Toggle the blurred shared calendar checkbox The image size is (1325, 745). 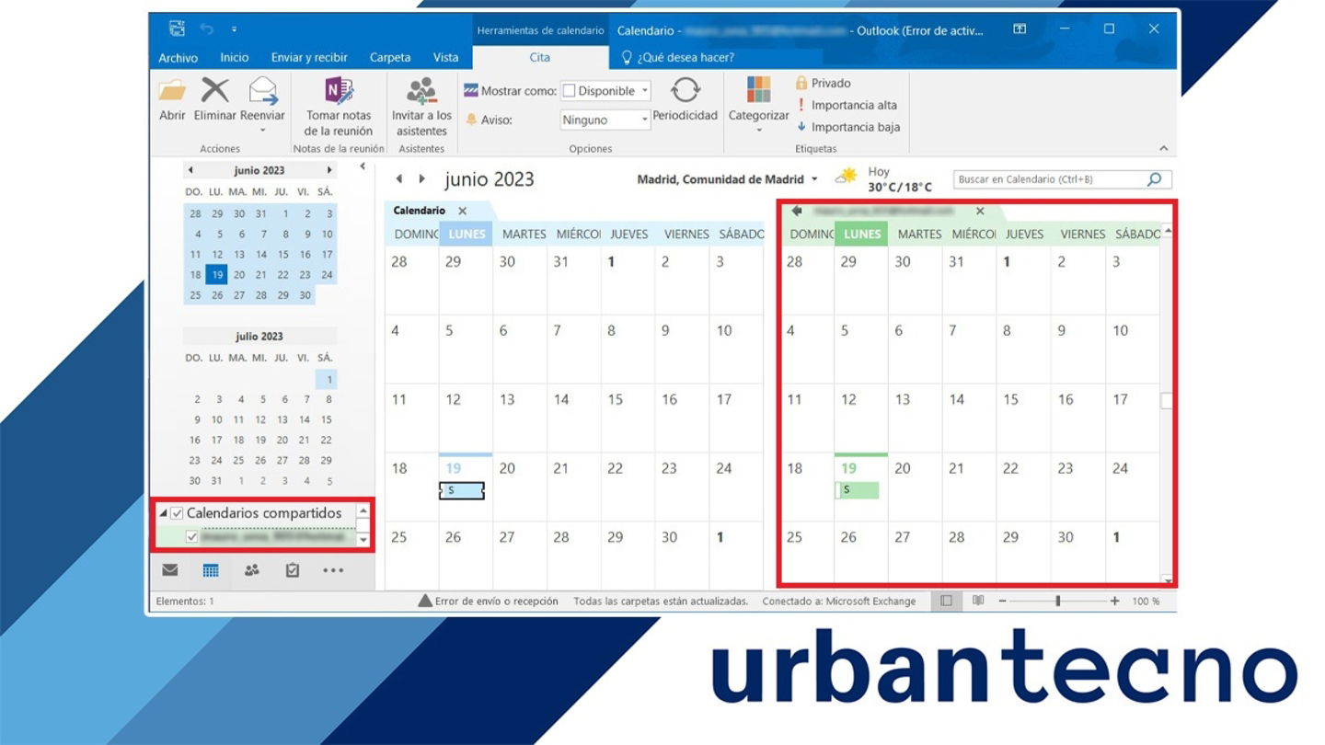(x=192, y=536)
